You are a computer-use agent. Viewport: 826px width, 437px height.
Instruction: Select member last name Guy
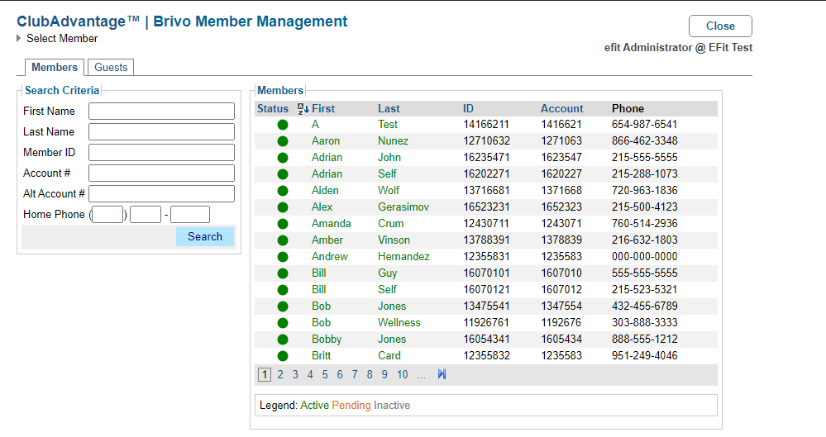pyautogui.click(x=387, y=273)
